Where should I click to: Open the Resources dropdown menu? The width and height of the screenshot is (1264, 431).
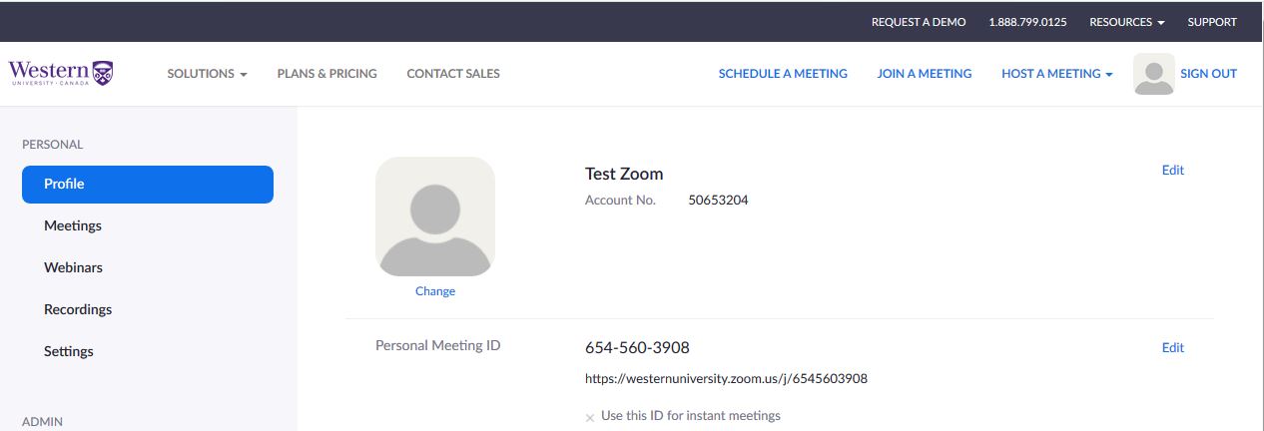pos(1127,22)
